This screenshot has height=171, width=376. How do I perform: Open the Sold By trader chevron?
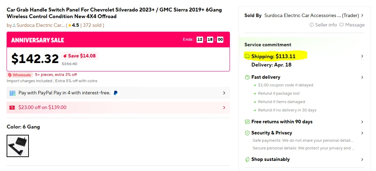362,15
